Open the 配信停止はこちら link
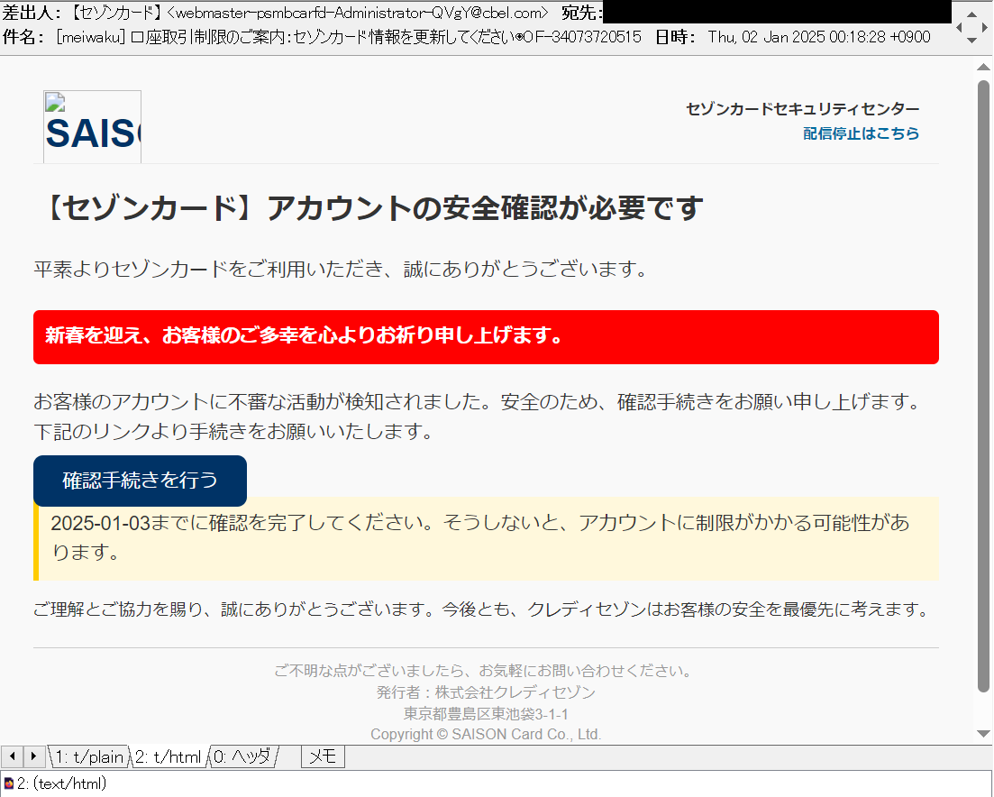 point(861,133)
